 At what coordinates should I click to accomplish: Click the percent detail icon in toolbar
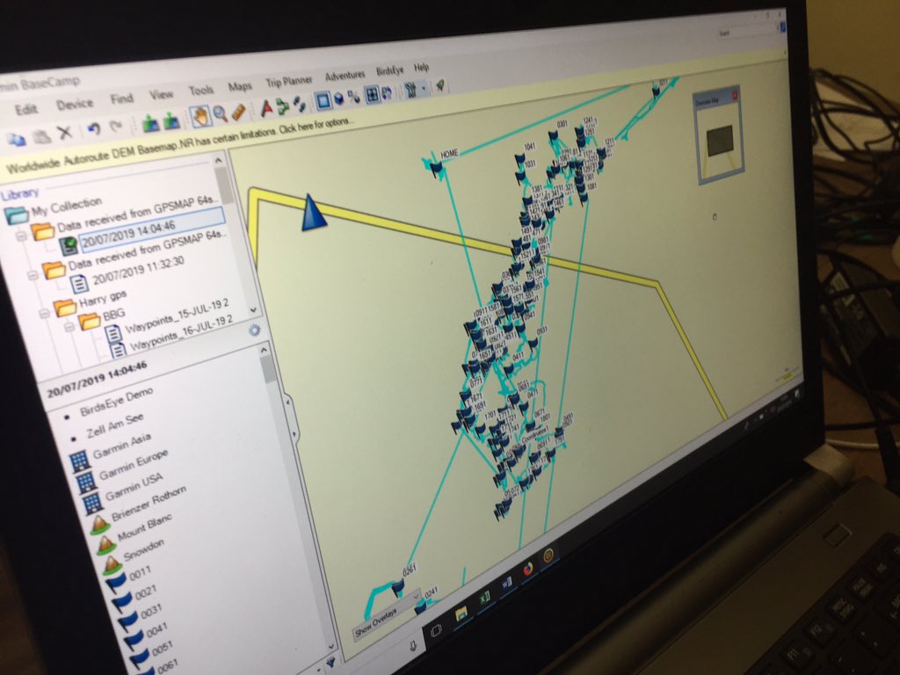353,98
